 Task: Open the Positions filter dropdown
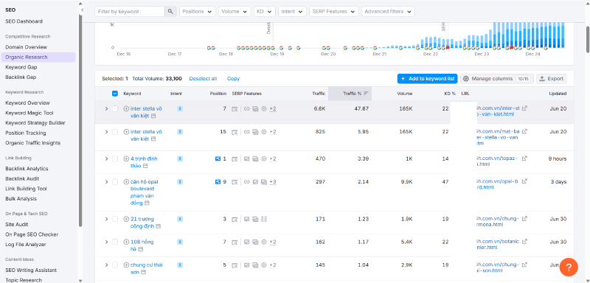[198, 12]
